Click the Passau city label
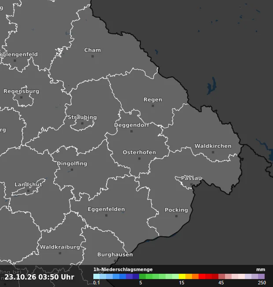 192,178
